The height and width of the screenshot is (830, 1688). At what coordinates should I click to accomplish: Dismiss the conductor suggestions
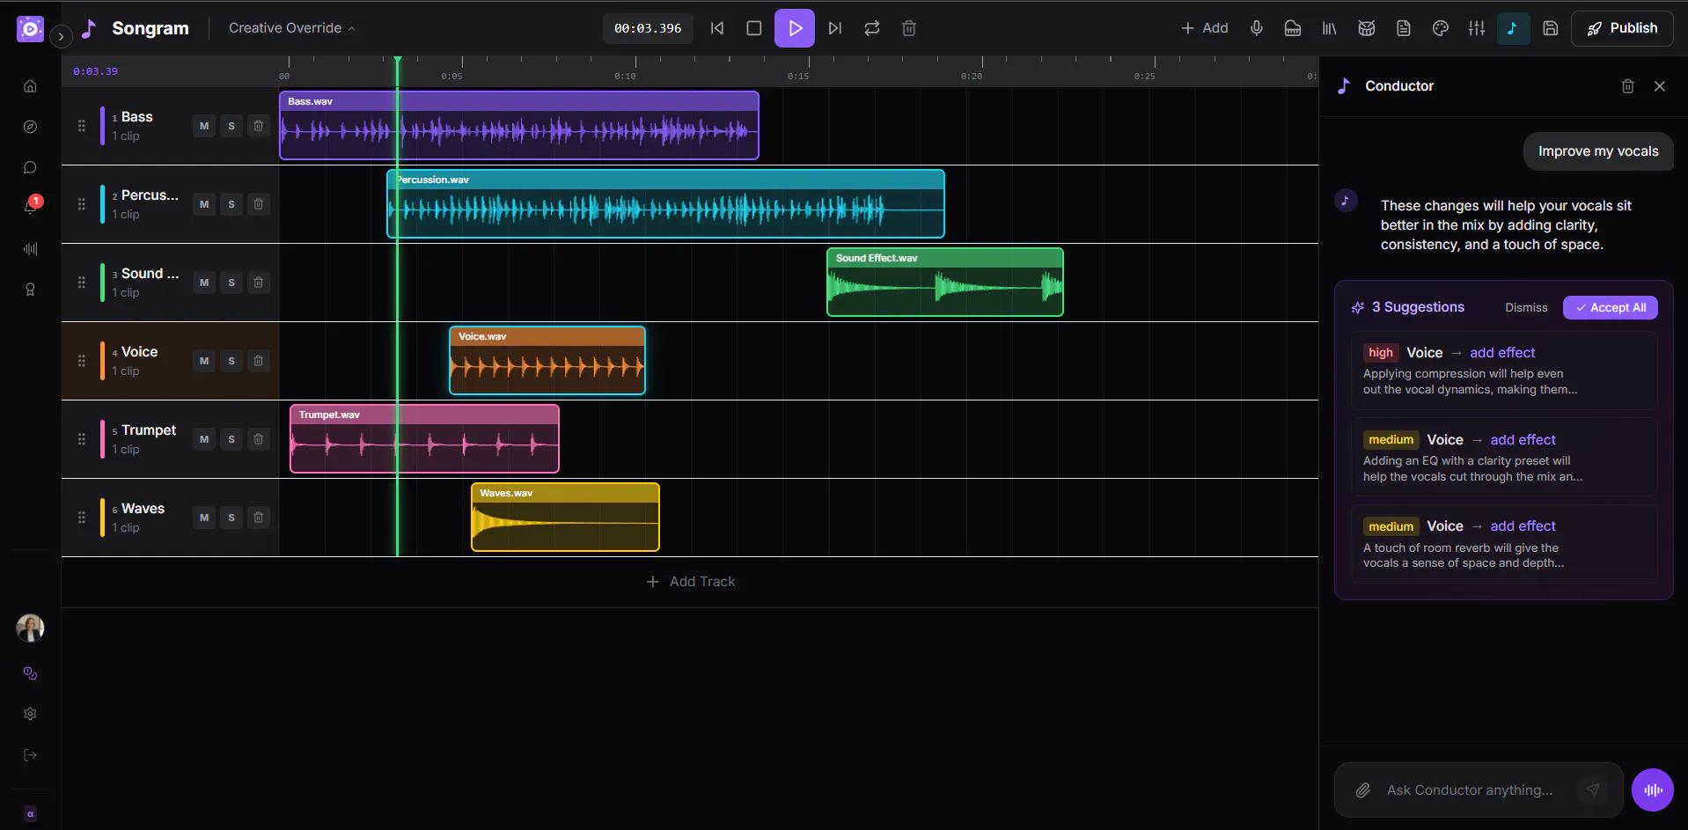pyautogui.click(x=1526, y=307)
